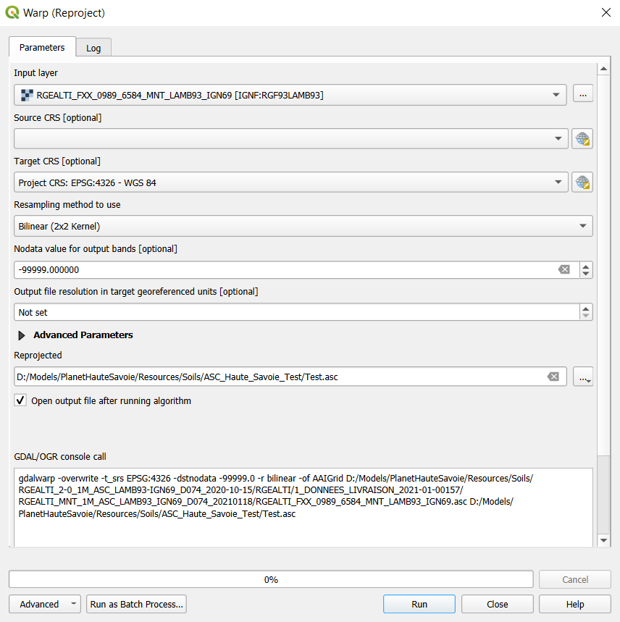
Task: Toggle Open output file after running algorithm
Action: coord(20,400)
